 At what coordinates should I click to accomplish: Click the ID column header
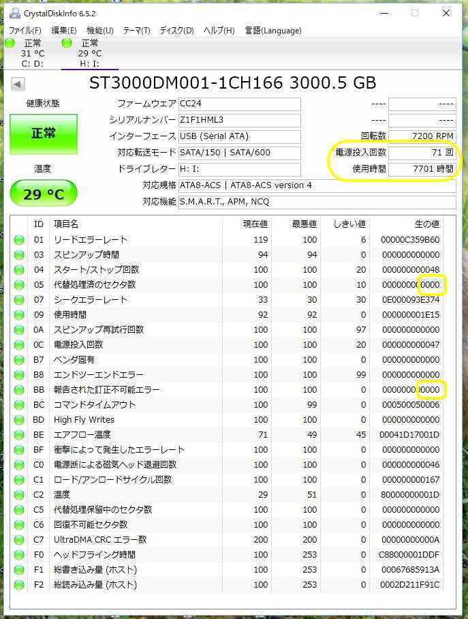(x=39, y=224)
